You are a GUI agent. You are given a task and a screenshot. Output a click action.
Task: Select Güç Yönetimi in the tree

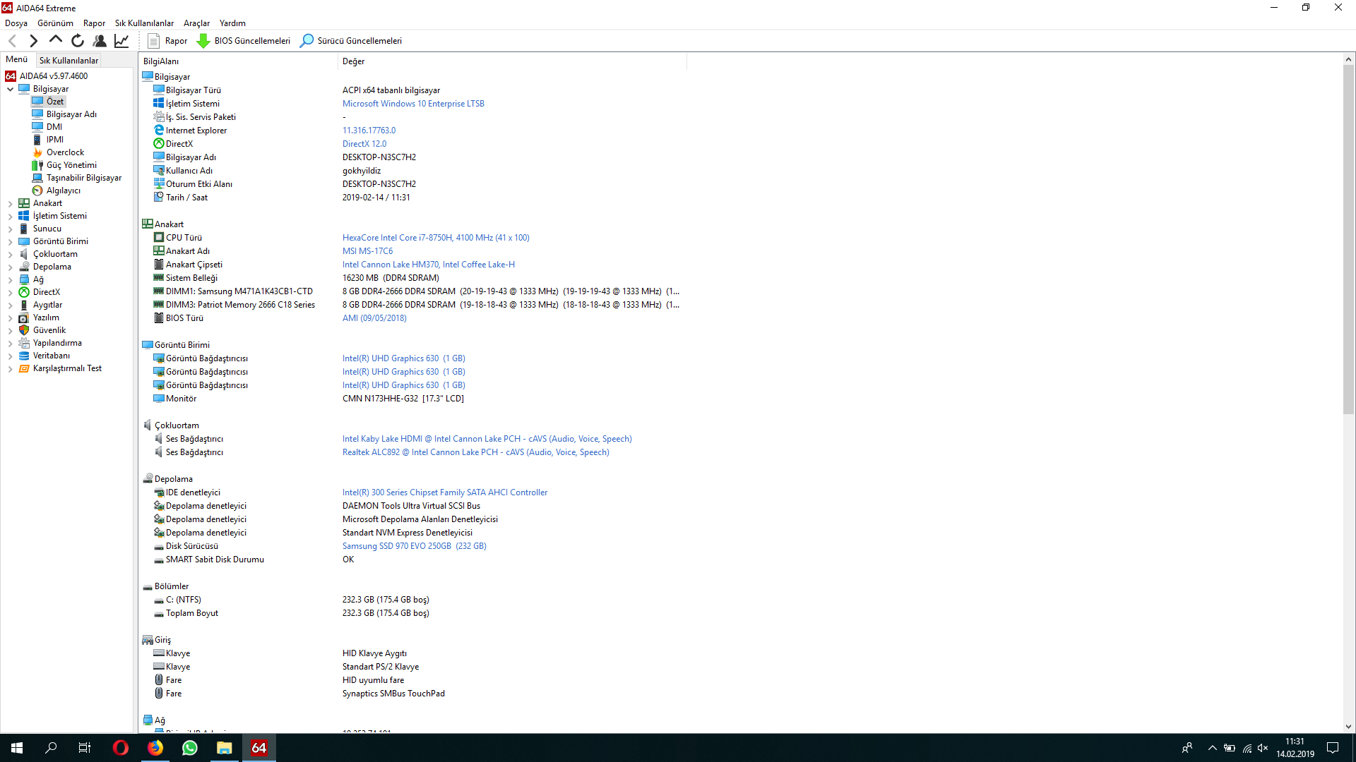click(x=71, y=165)
